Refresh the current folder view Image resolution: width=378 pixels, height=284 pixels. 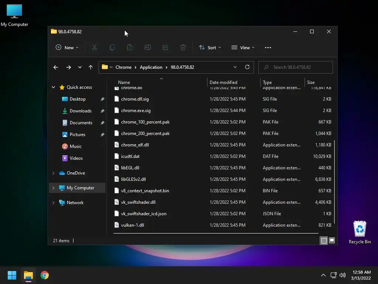pyautogui.click(x=247, y=67)
